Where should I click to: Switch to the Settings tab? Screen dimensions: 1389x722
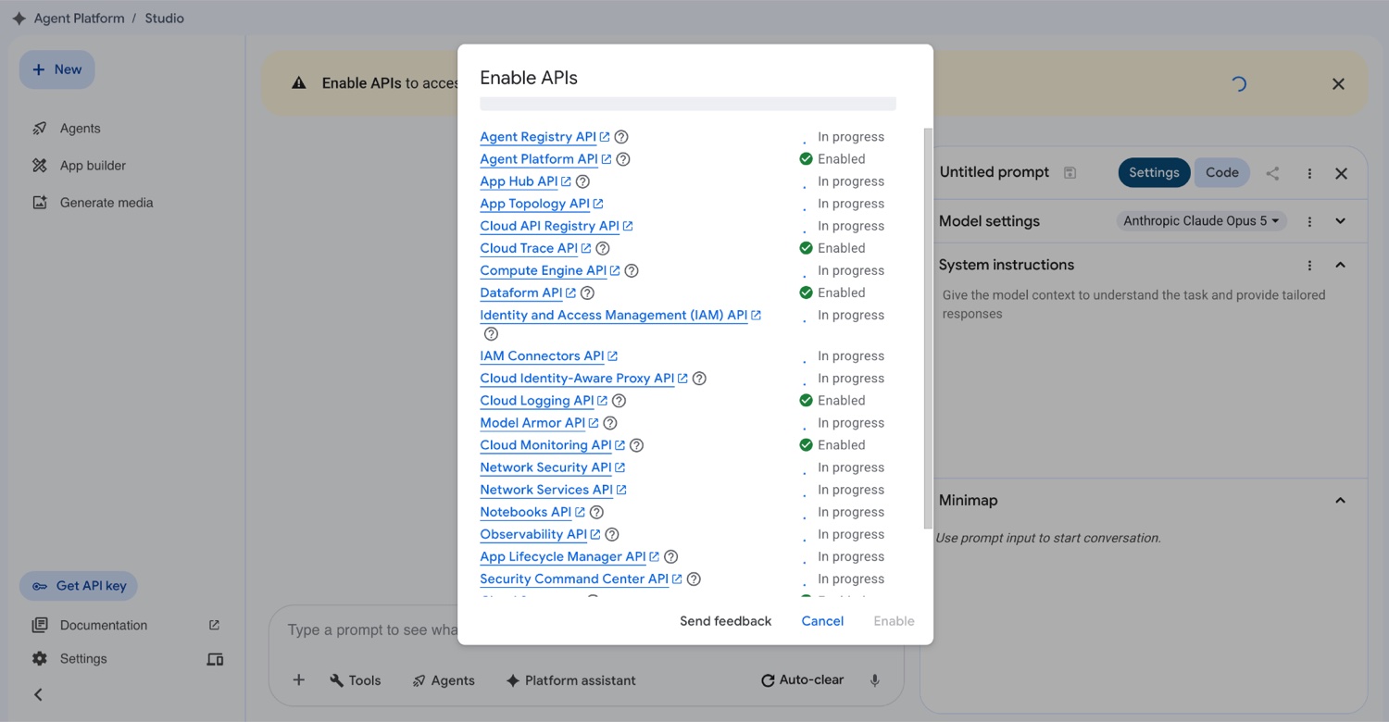1154,172
